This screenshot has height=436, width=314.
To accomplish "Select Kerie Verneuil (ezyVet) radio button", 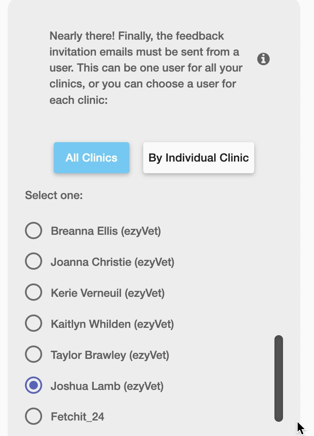I will click(34, 292).
